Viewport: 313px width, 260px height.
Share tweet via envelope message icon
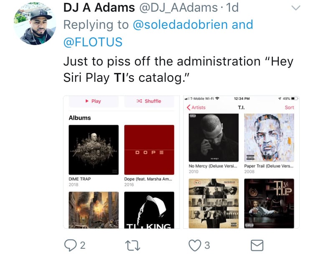[x=257, y=245]
